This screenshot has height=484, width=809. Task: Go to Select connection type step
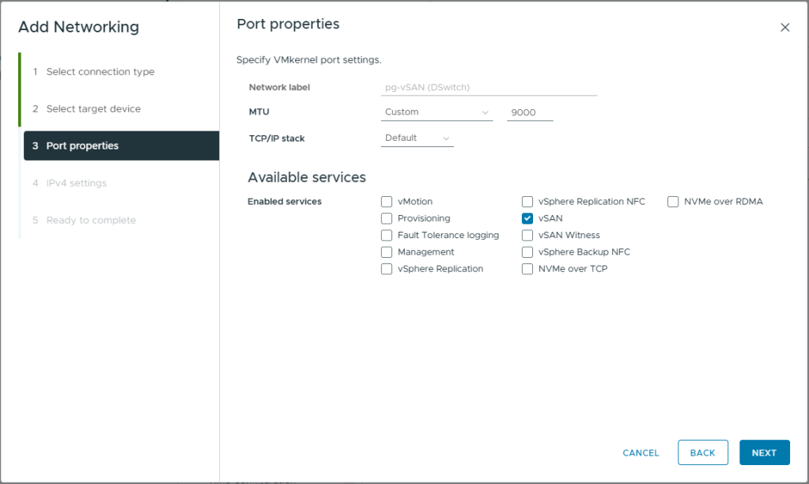(x=100, y=72)
